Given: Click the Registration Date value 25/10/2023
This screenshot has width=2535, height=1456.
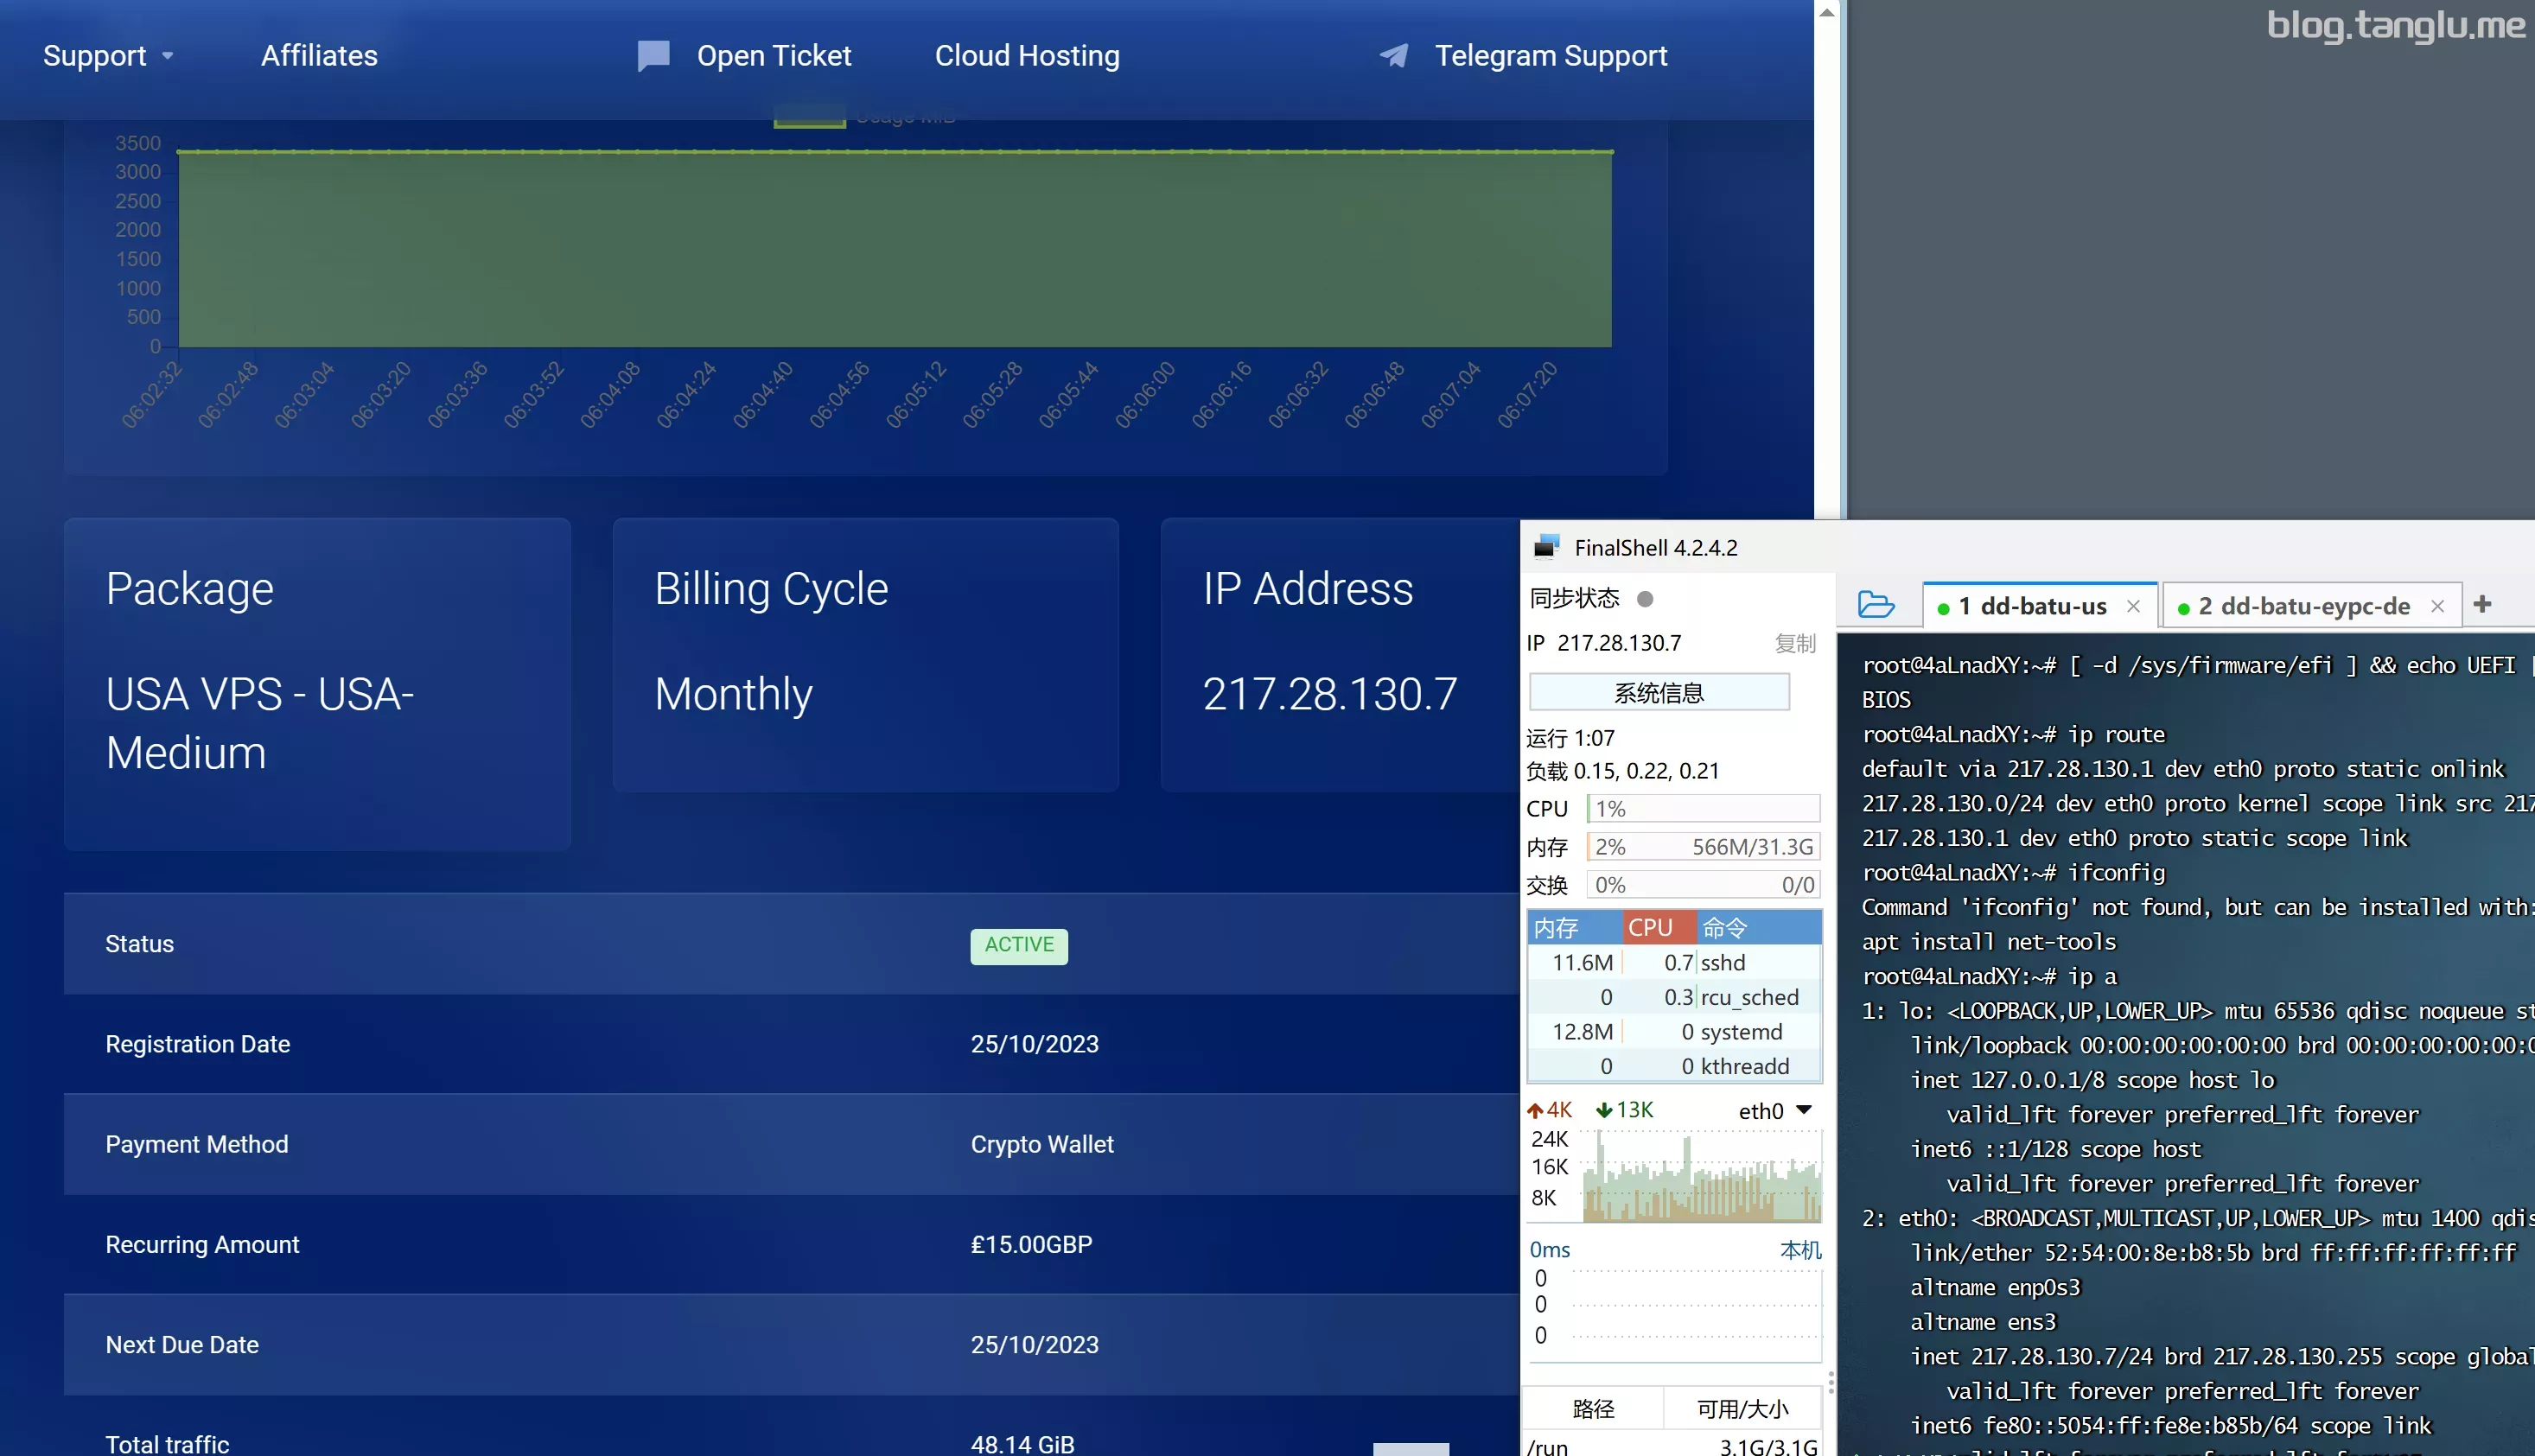Looking at the screenshot, I should (x=1034, y=1044).
